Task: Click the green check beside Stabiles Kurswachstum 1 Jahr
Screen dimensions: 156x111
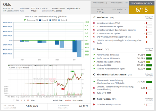Action: pos(94,69)
